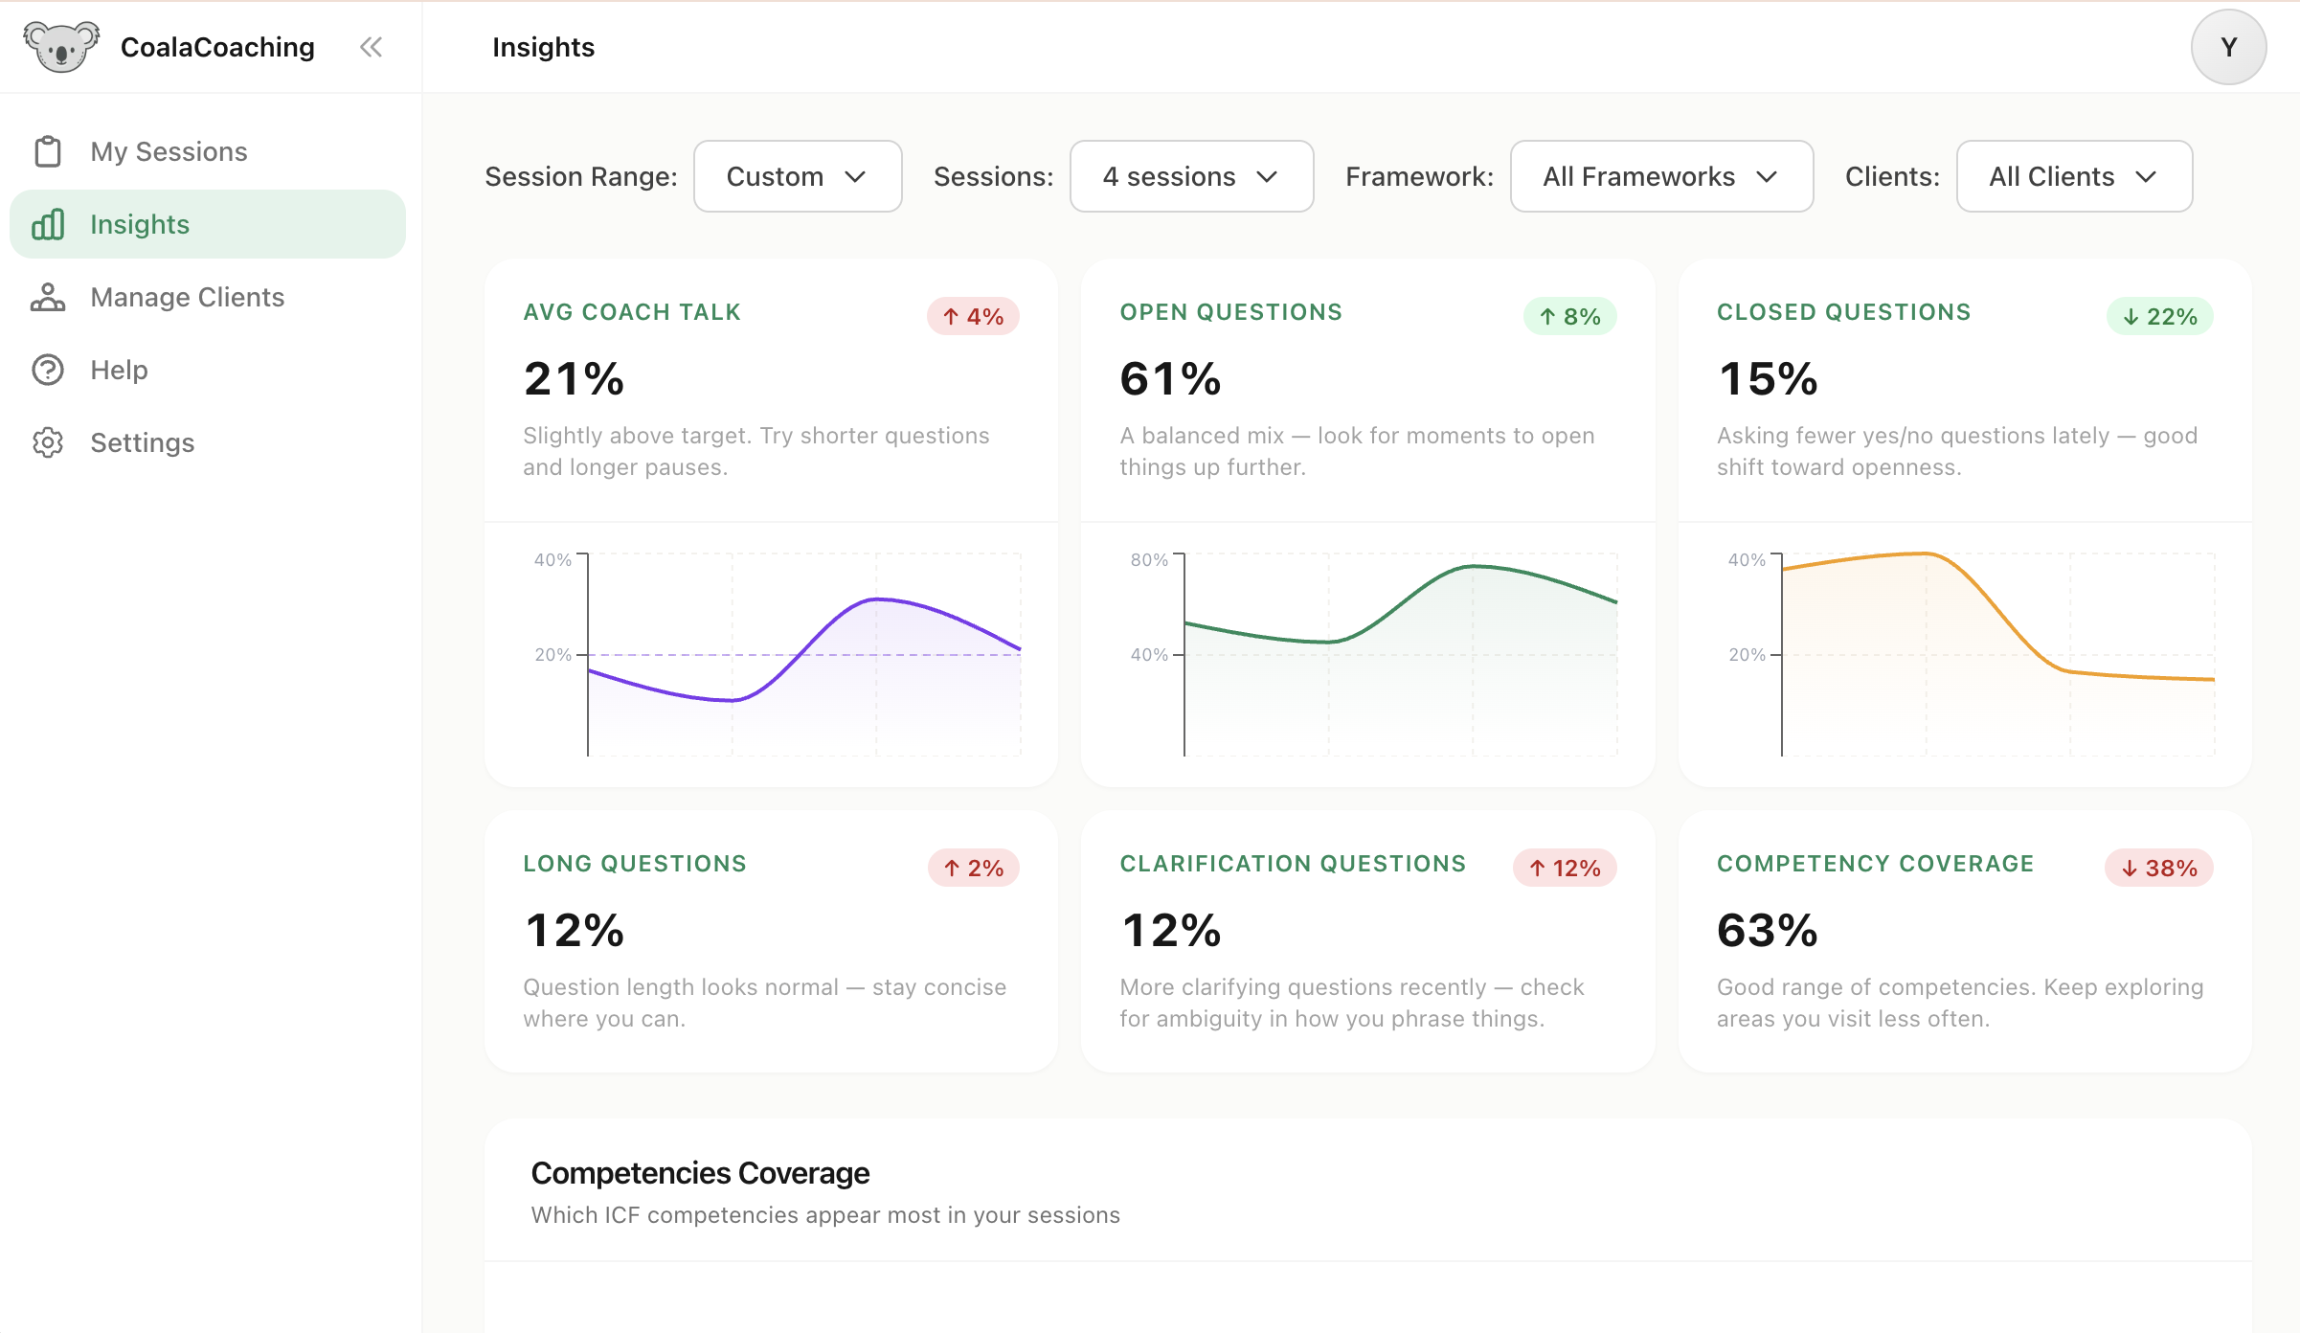Image resolution: width=2300 pixels, height=1333 pixels.
Task: Click the My Sessions clipboard icon
Action: [x=48, y=151]
